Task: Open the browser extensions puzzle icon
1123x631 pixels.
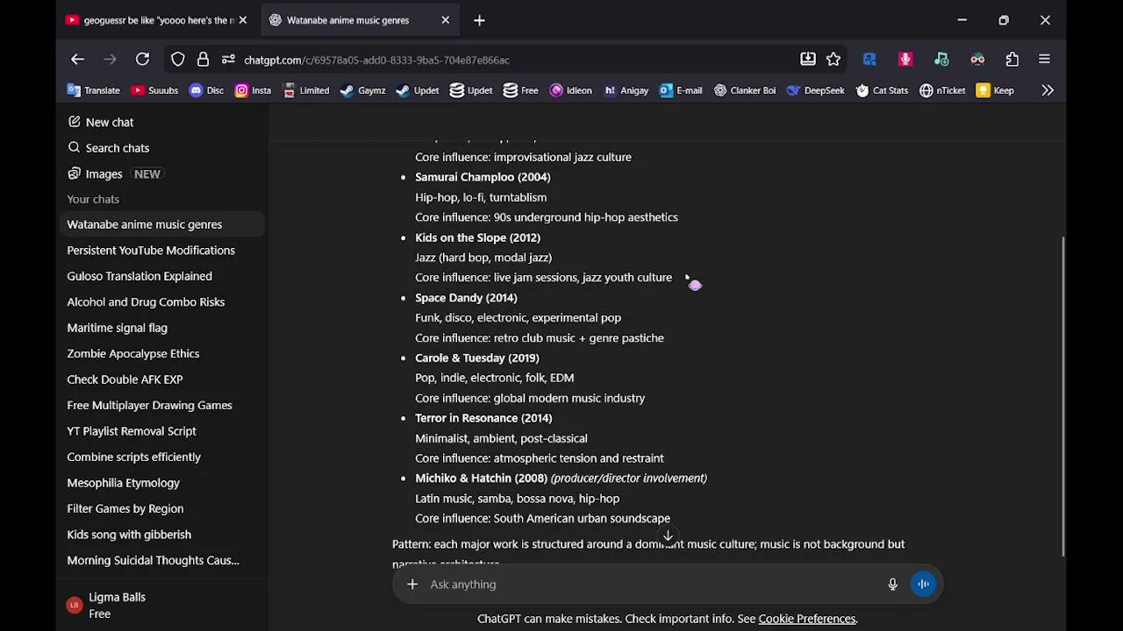Action: click(x=1012, y=60)
